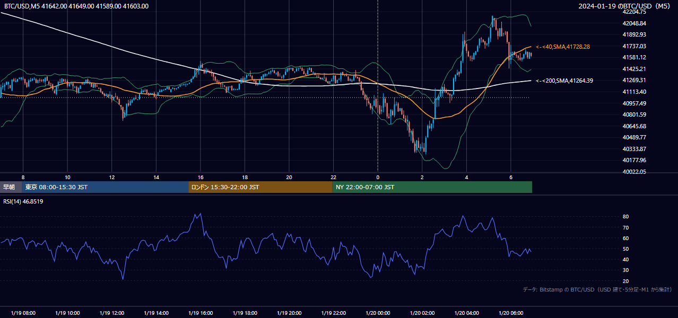Click bottom time label 1/19 22:00
This screenshot has height=318, width=678.
(x=333, y=313)
